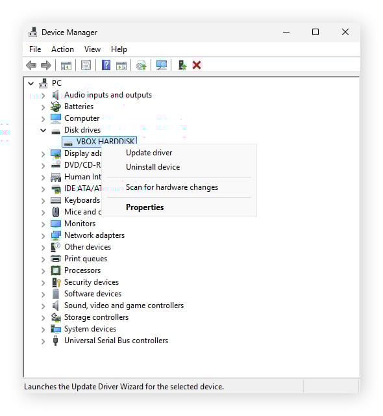Click the Network adapters icon
Image resolution: width=383 pixels, height=416 pixels.
tap(56, 235)
